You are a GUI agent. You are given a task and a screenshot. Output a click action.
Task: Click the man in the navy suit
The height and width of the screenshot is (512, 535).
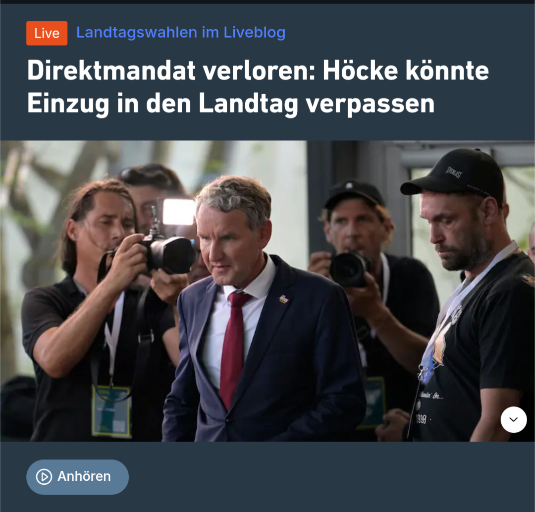(x=259, y=314)
